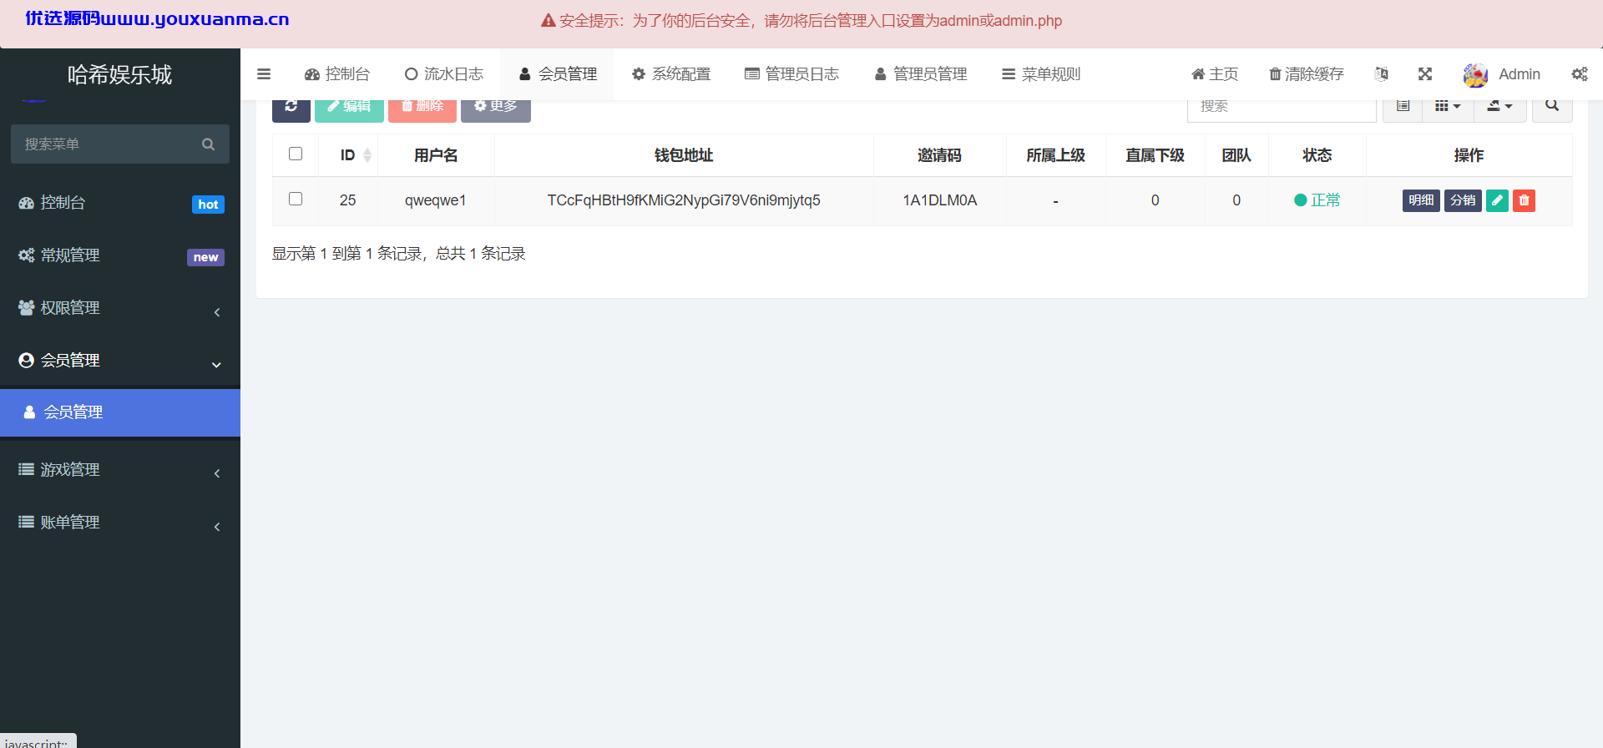Click the table 搜索 input field
The height and width of the screenshot is (748, 1603).
[1282, 109]
